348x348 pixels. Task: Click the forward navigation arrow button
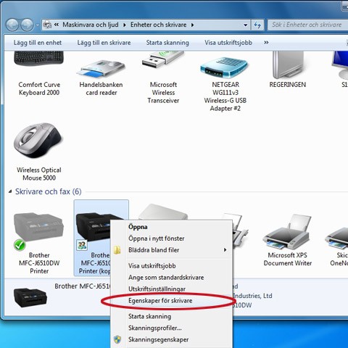27,25
